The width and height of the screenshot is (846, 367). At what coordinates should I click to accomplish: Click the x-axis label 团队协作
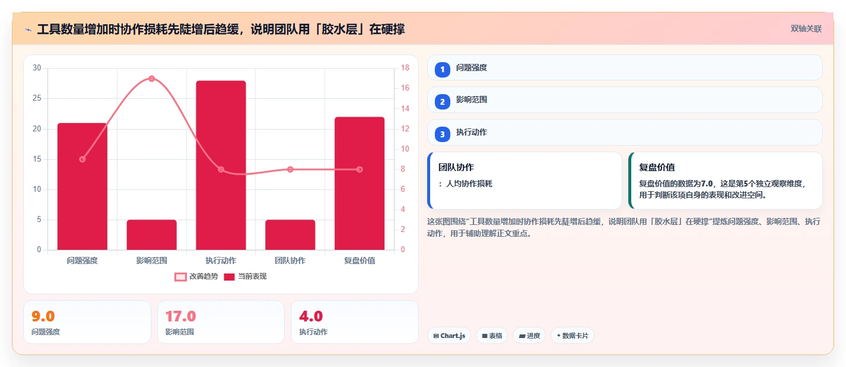[290, 260]
